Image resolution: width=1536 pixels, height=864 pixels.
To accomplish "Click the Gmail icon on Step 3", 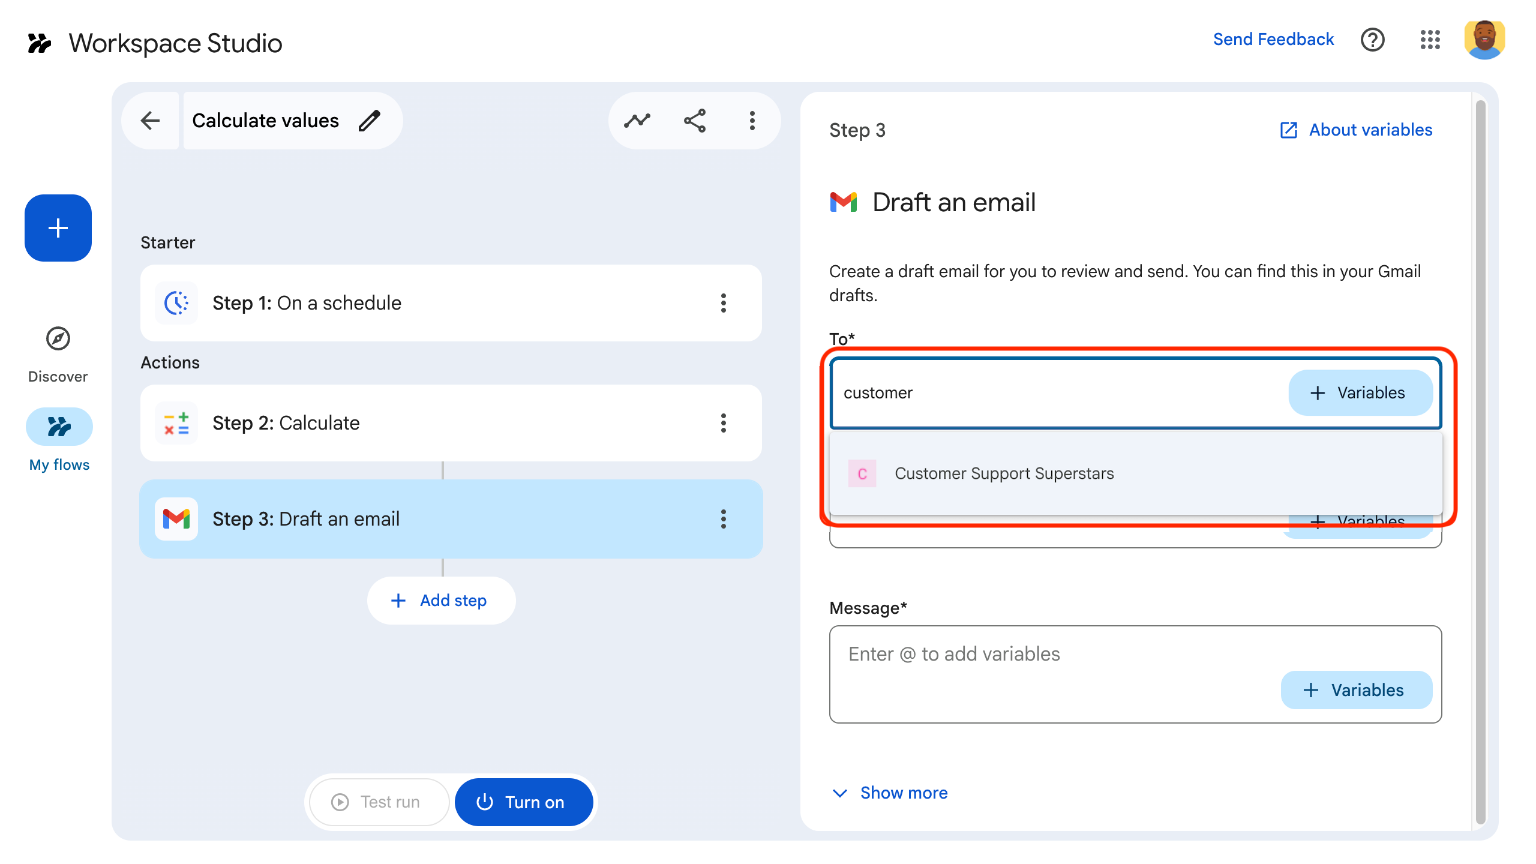I will pyautogui.click(x=176, y=518).
